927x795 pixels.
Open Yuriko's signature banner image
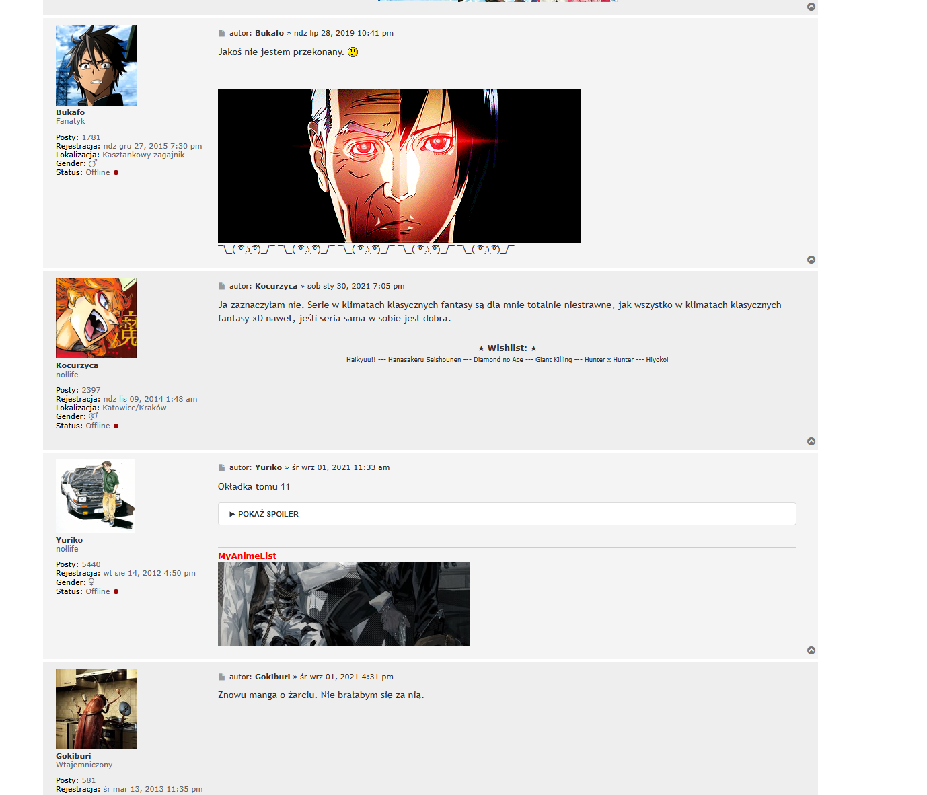coord(344,603)
